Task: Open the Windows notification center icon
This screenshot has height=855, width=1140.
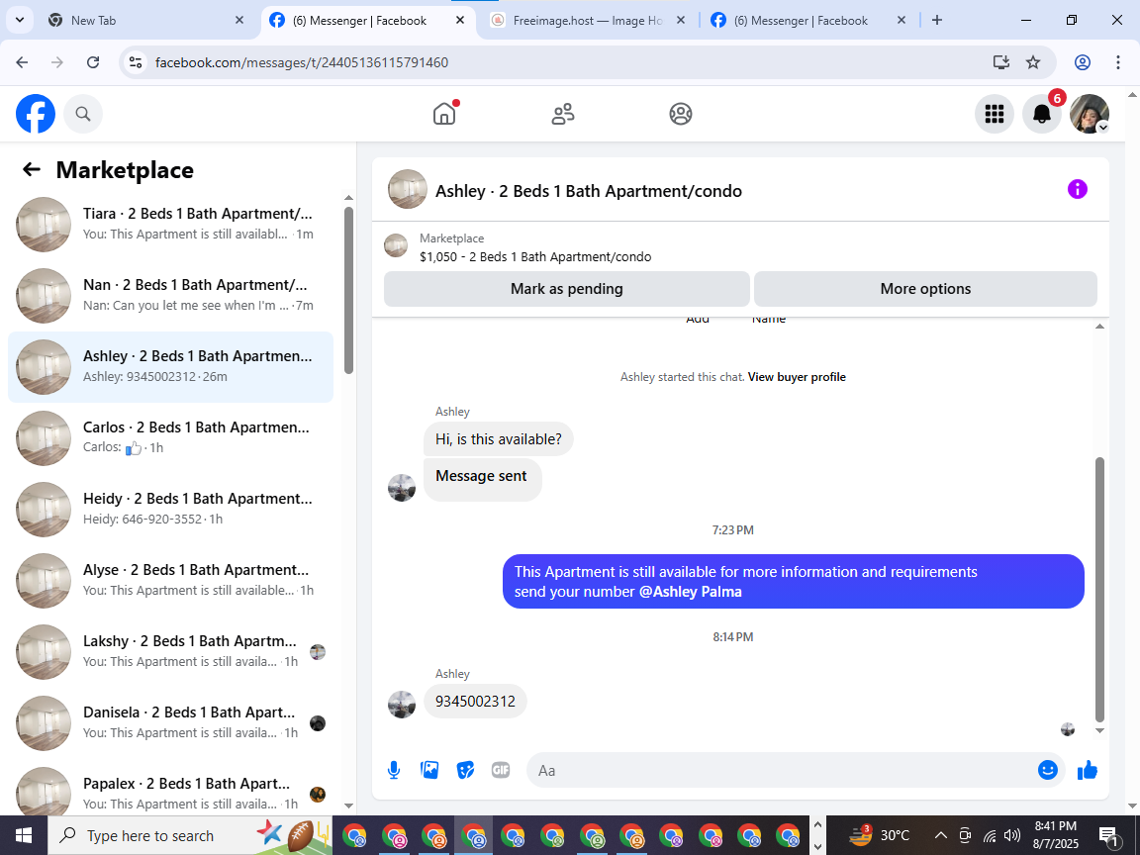Action: pyautogui.click(x=1109, y=836)
